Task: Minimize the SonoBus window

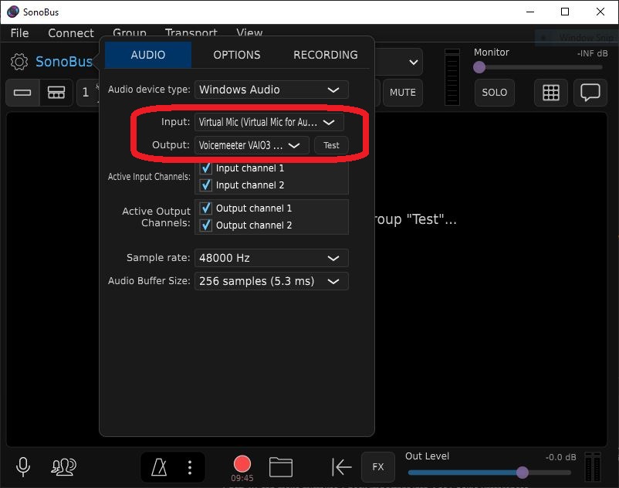Action: pyautogui.click(x=530, y=12)
